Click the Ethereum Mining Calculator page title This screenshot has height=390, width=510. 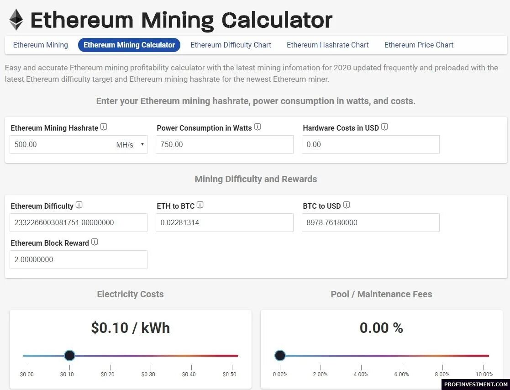(x=182, y=20)
